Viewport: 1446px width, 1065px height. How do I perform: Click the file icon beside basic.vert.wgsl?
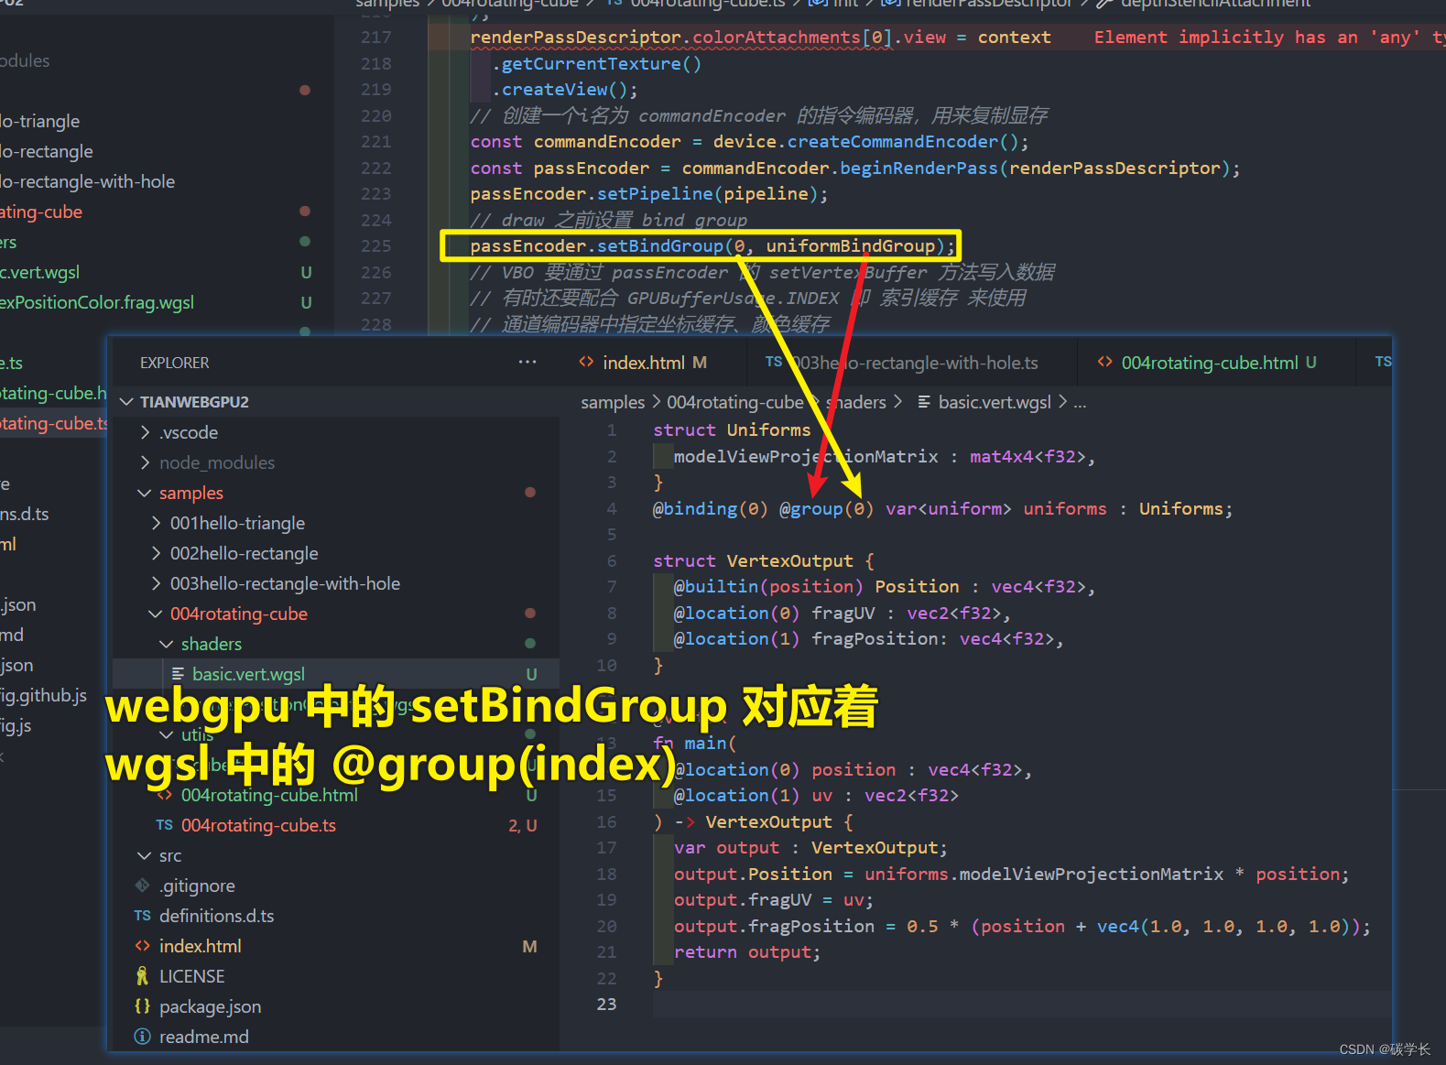(x=178, y=674)
